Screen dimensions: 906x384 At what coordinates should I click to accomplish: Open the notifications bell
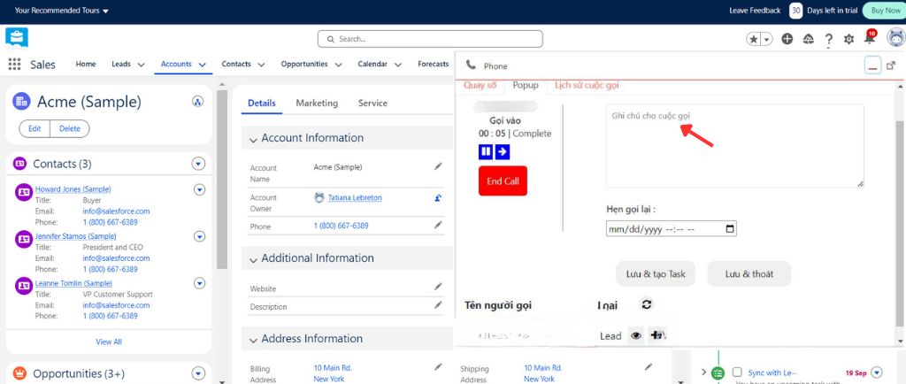(869, 38)
